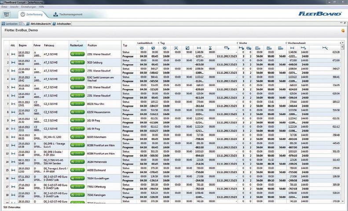Click Wochenruhezeit bed column icon
Viewport: 348px width, 211px height.
click(292, 48)
